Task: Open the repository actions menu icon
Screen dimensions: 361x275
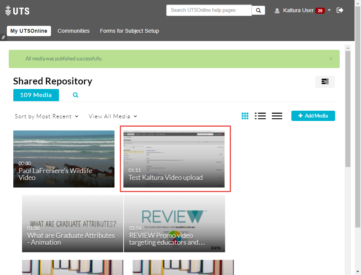Action: point(325,81)
